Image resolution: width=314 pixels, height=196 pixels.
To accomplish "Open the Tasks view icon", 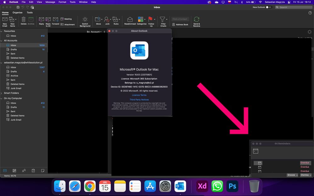I will point(33,171).
